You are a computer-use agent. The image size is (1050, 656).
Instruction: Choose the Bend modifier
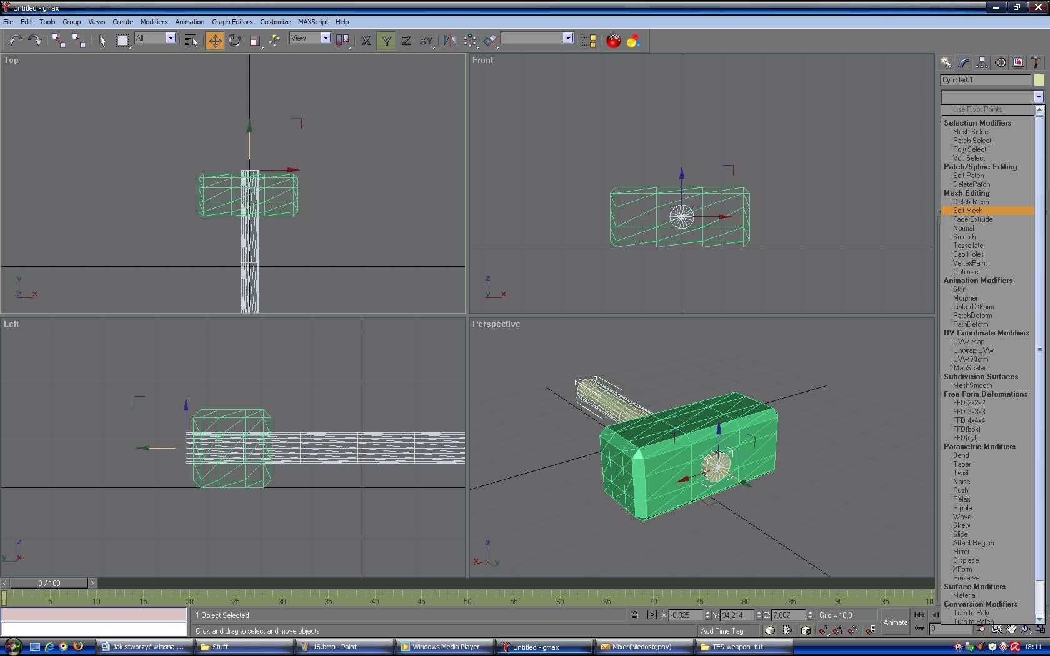pyautogui.click(x=961, y=455)
